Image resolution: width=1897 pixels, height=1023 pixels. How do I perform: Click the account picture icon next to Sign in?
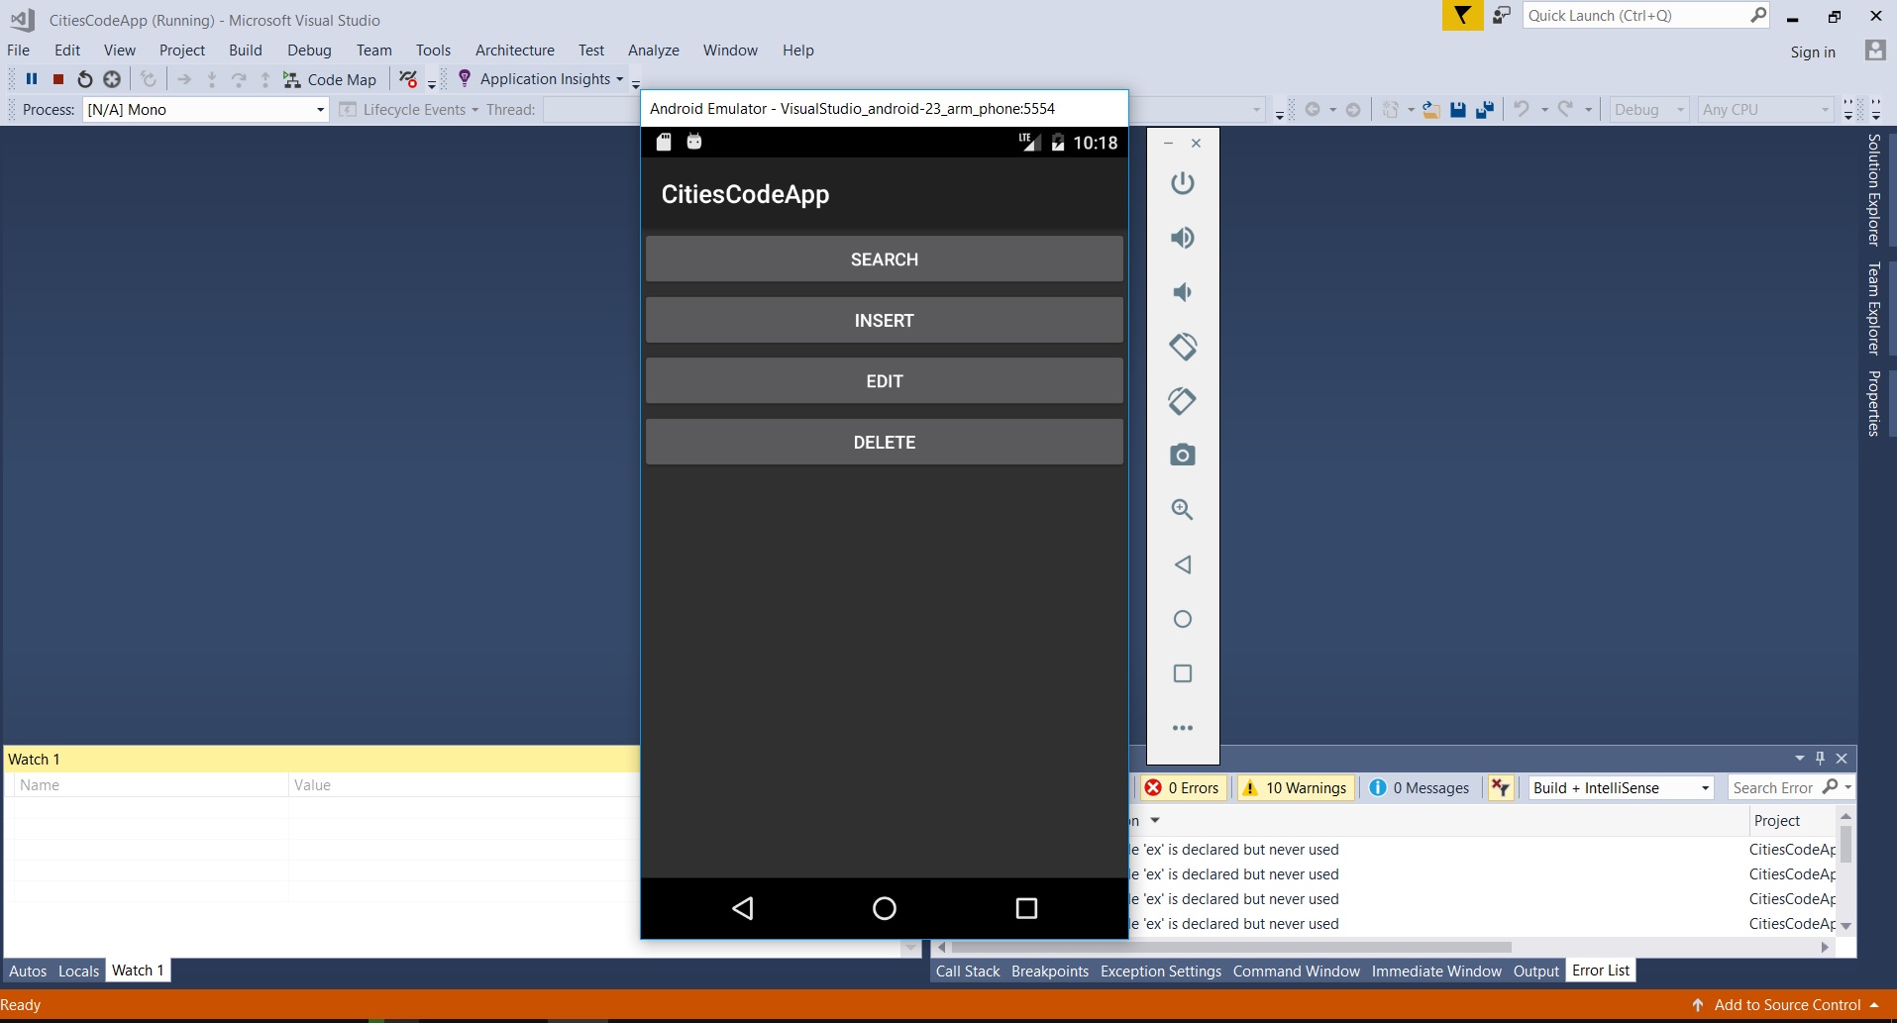tap(1875, 51)
